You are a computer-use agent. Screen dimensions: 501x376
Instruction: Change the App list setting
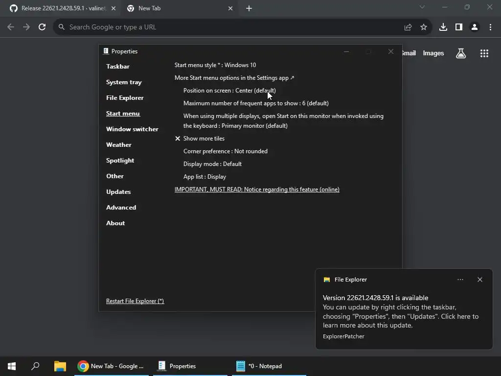(205, 177)
